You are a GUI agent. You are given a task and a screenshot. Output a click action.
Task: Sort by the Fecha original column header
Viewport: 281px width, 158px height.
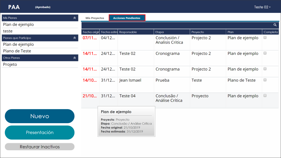tap(91, 32)
